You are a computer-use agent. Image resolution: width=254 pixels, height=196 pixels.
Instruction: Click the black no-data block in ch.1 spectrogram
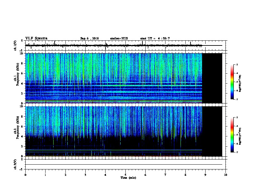tap(212, 78)
